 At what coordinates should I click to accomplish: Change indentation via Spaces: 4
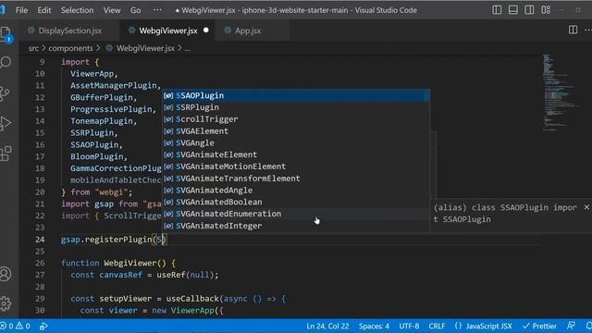(x=374, y=326)
